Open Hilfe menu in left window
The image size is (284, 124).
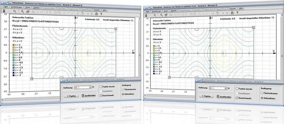click(x=104, y=10)
